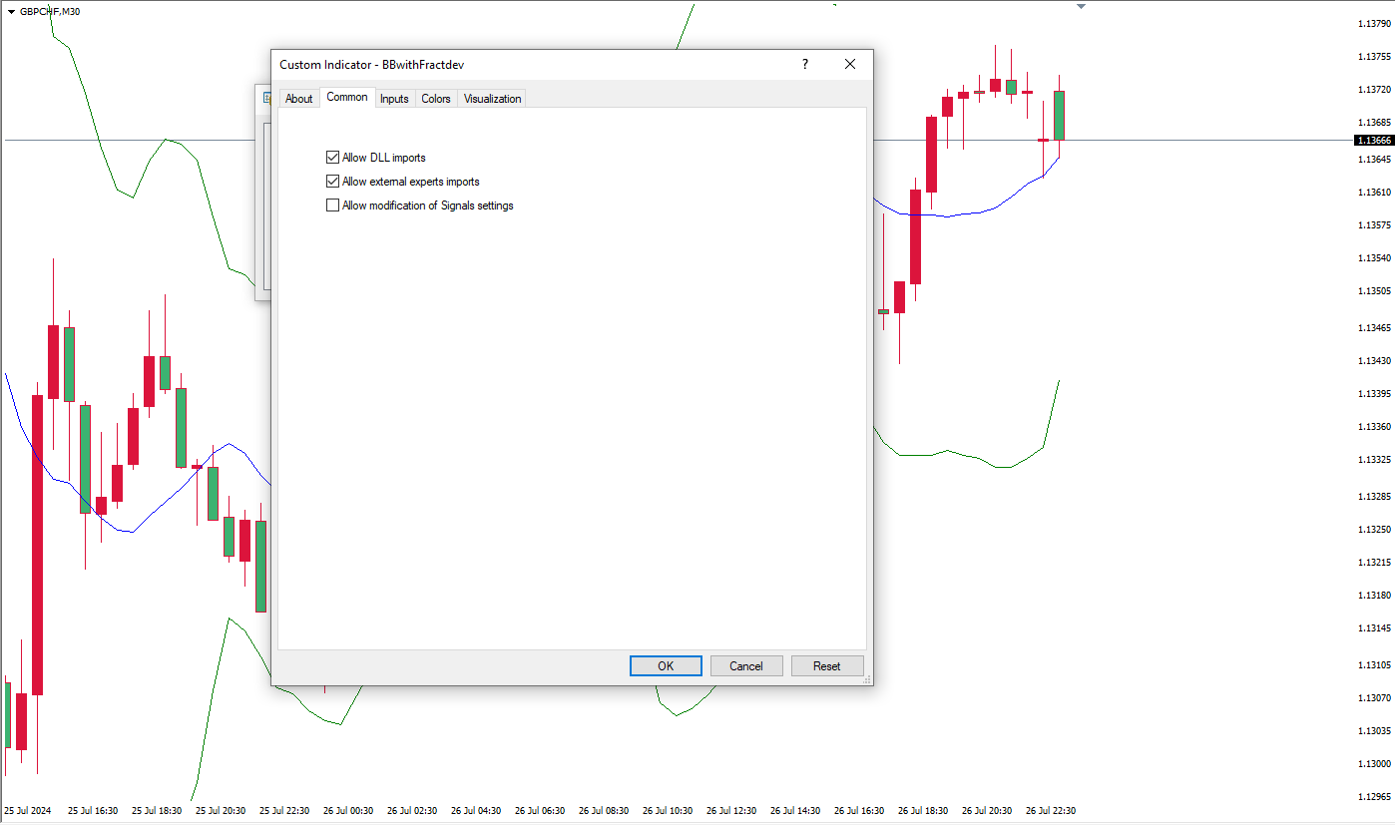1395x825 pixels.
Task: Click the dialog help question mark
Action: [x=805, y=64]
